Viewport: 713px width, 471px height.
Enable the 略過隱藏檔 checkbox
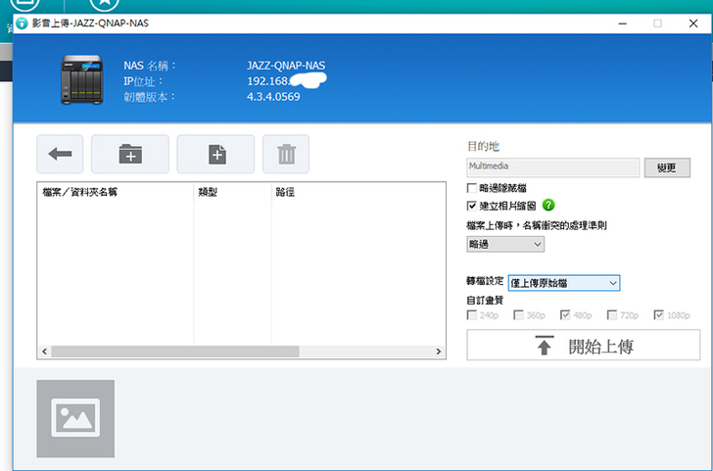pos(471,188)
